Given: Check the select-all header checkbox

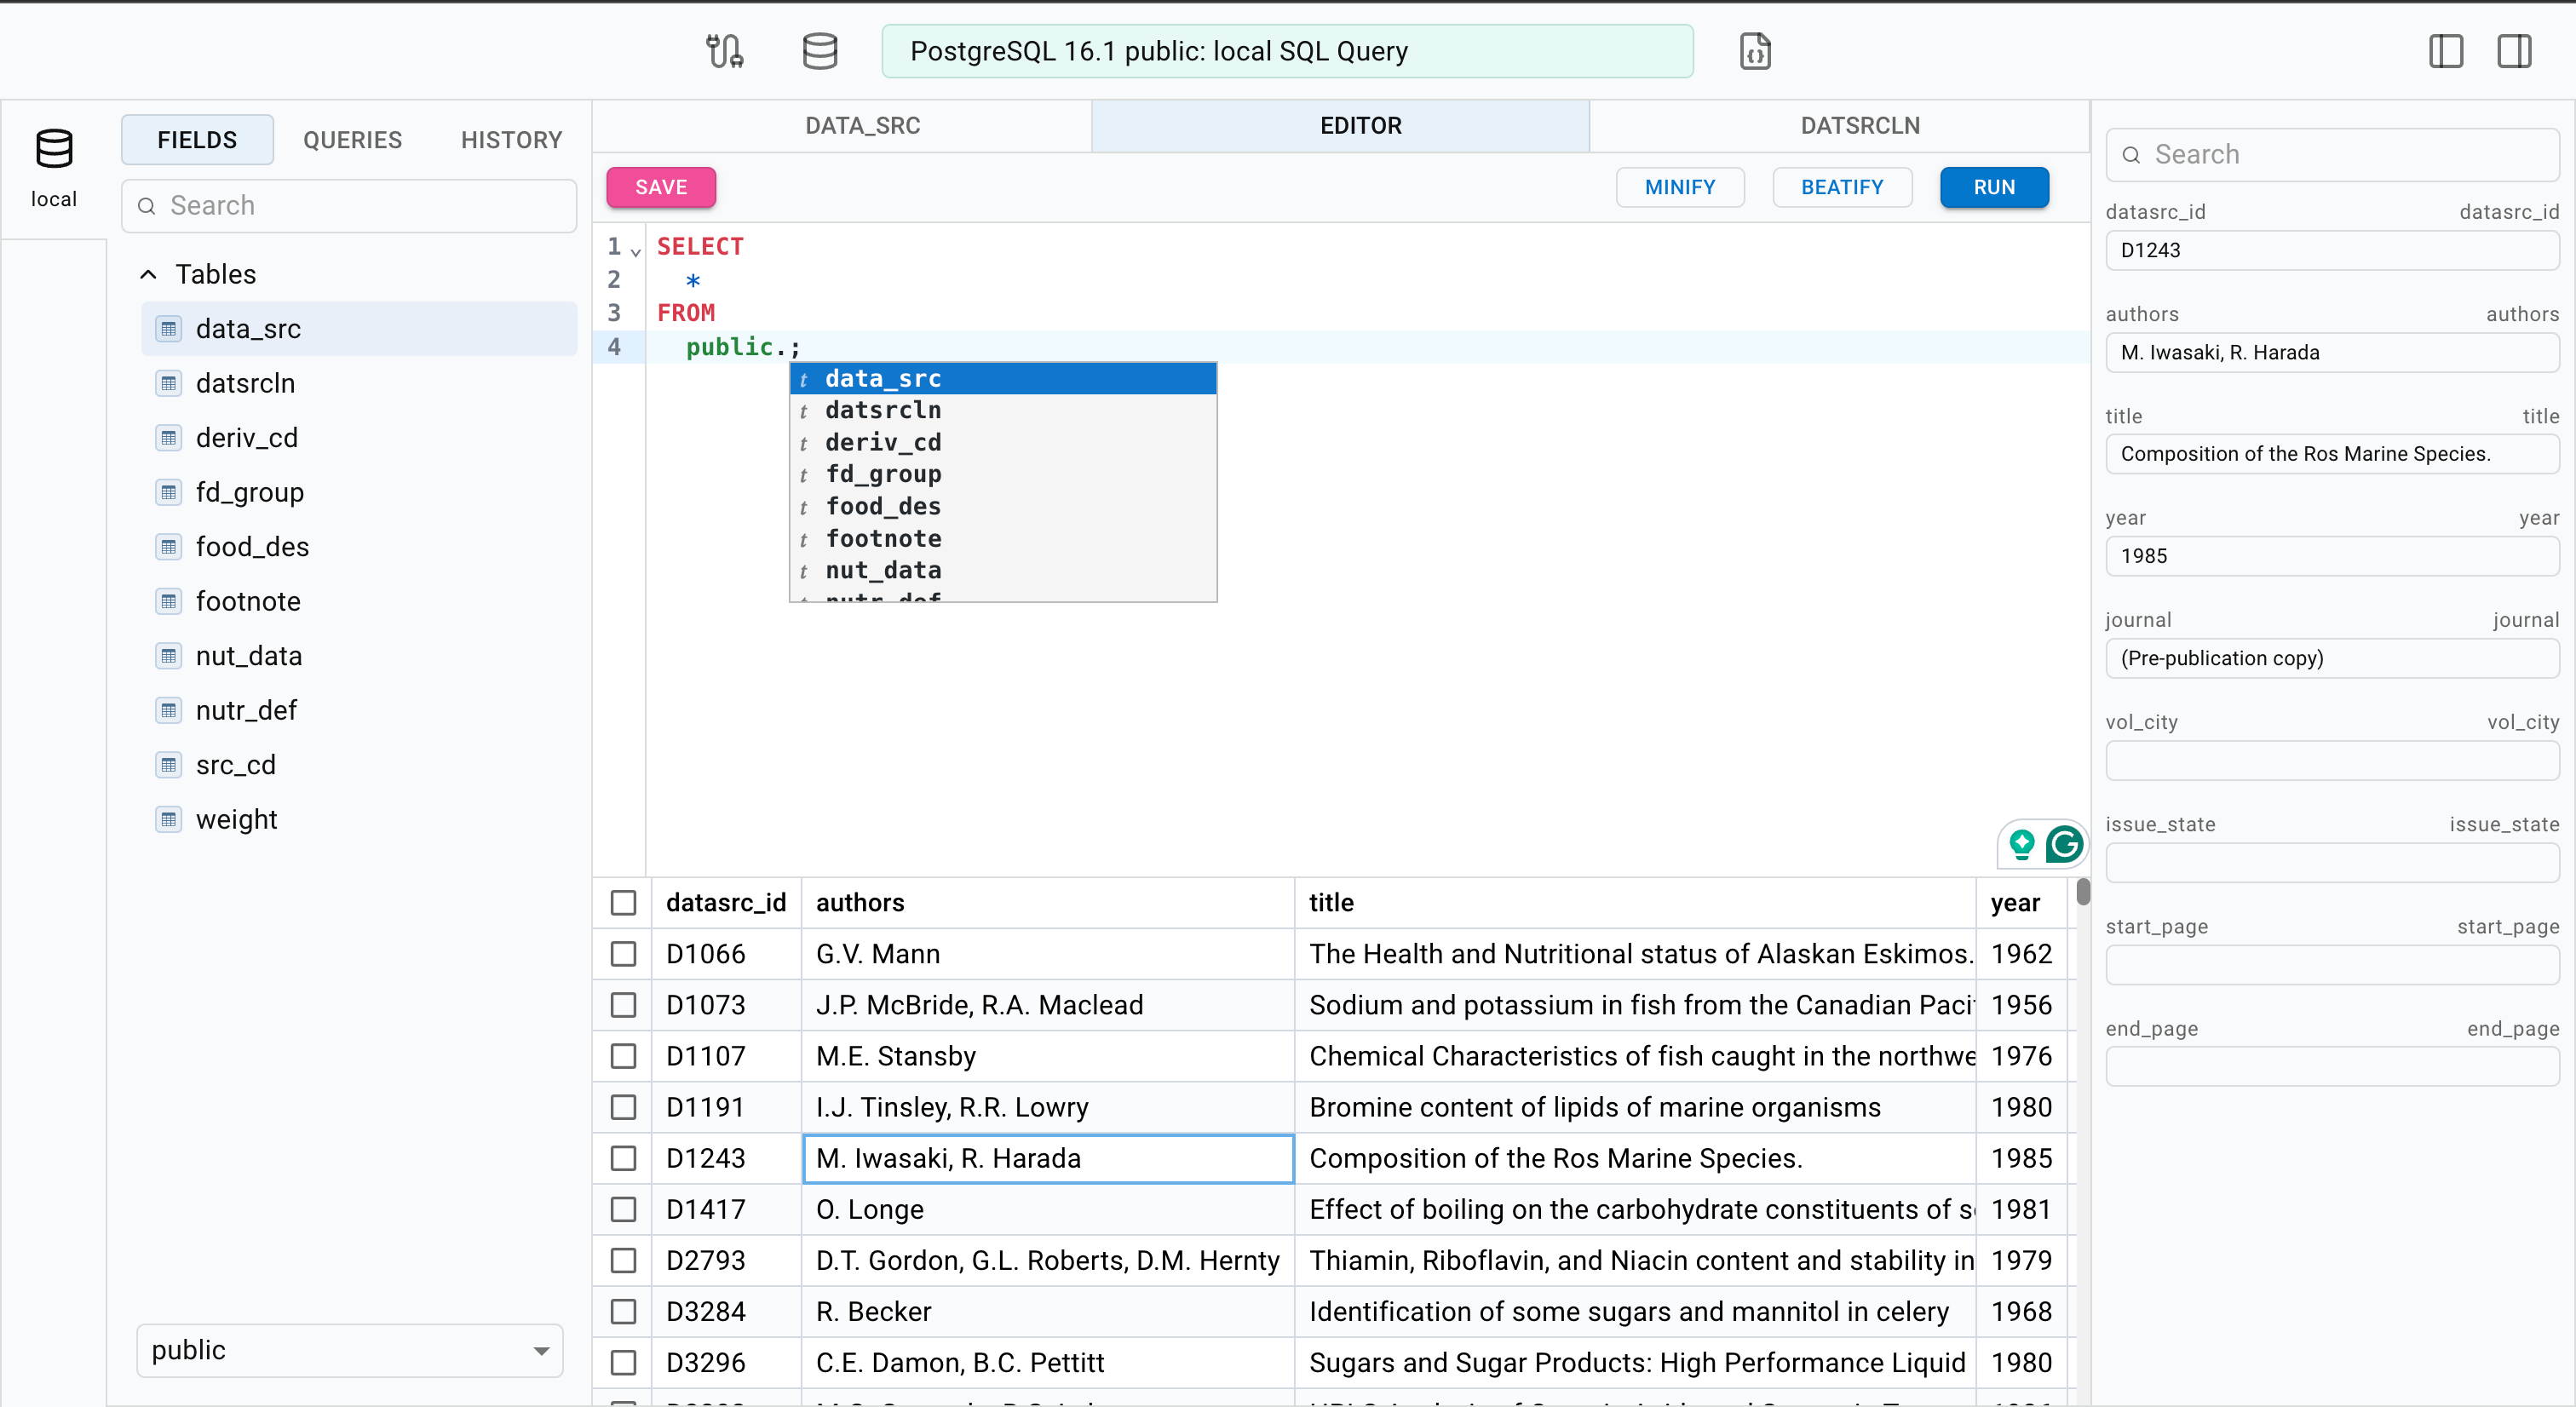Looking at the screenshot, I should [623, 903].
